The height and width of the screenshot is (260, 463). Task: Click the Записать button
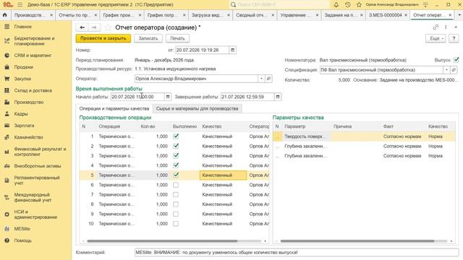point(148,38)
